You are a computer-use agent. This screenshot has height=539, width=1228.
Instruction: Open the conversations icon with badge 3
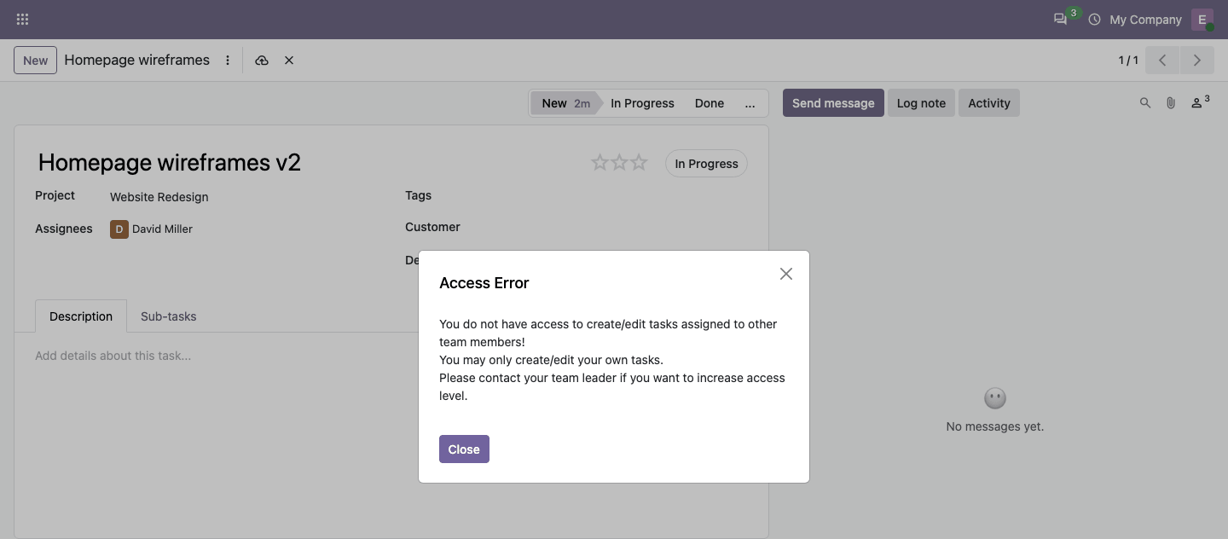tap(1061, 19)
